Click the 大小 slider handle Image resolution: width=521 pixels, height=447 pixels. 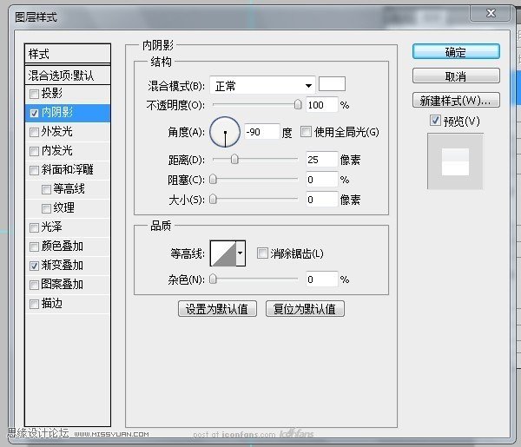pos(213,200)
